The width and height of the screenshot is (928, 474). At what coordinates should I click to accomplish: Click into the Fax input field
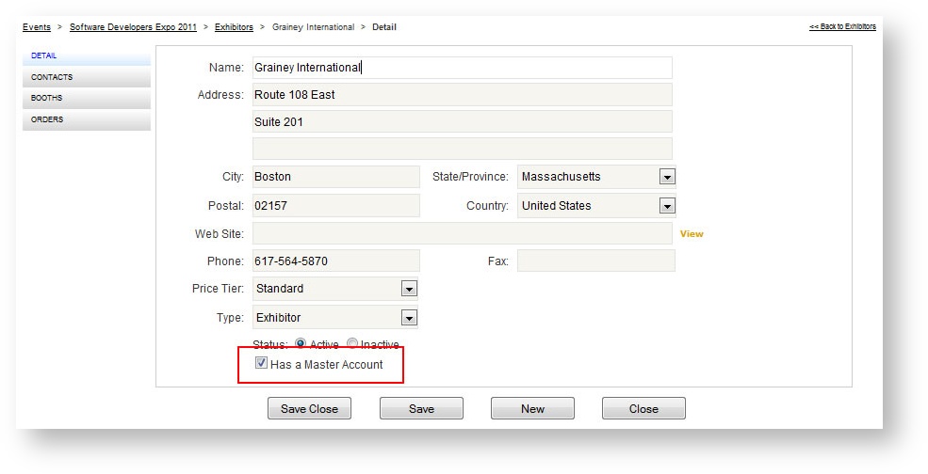click(x=595, y=261)
